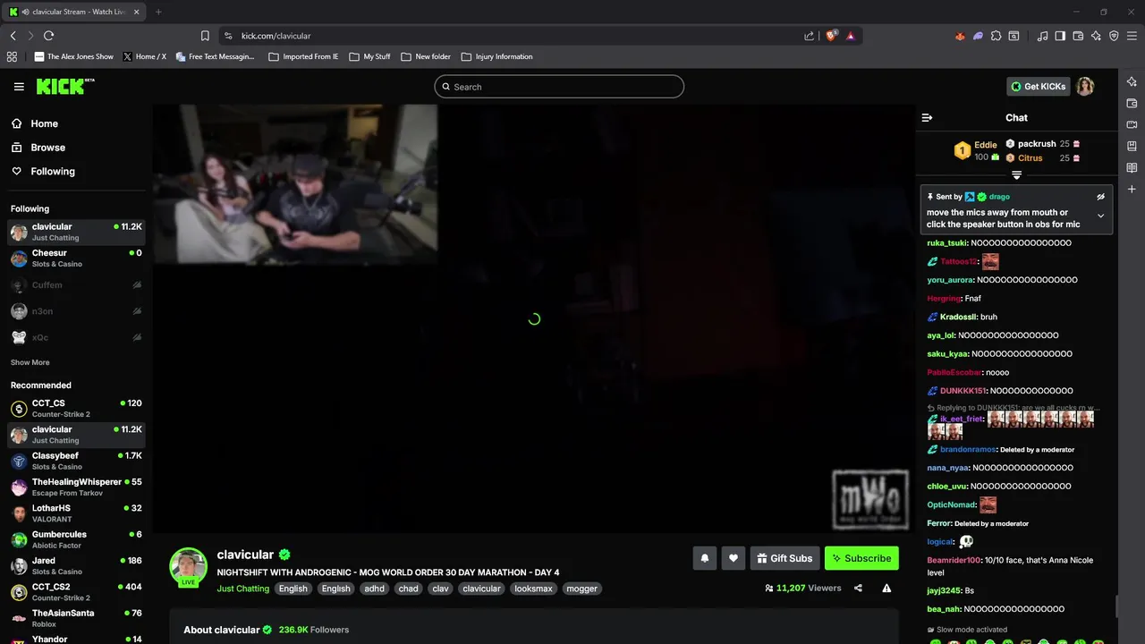
Task: Open recommended channel LotharHS
Action: [x=76, y=513]
